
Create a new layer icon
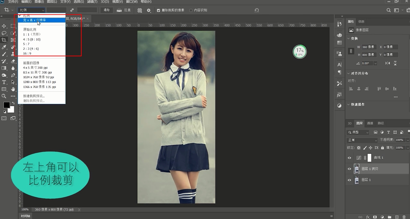[x=397, y=217]
